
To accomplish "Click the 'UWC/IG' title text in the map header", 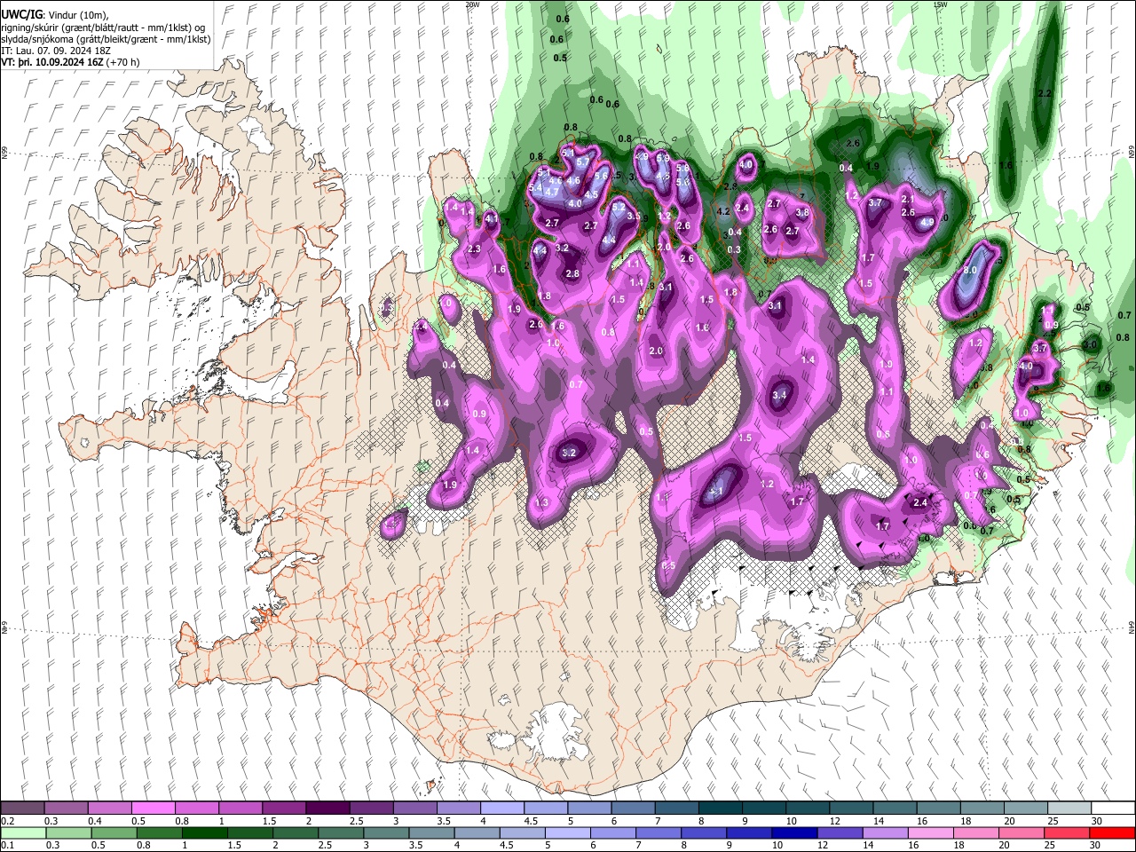I will (20, 15).
